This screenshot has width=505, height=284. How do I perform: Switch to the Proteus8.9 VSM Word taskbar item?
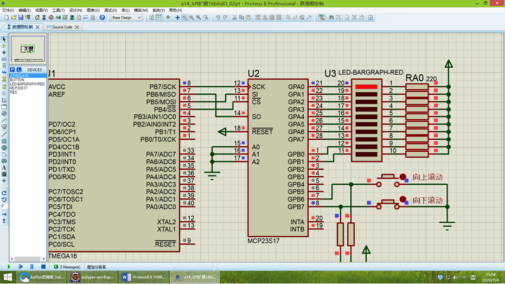pyautogui.click(x=143, y=277)
